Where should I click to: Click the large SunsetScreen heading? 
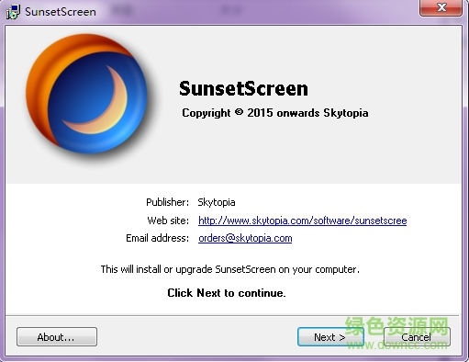pyautogui.click(x=243, y=88)
